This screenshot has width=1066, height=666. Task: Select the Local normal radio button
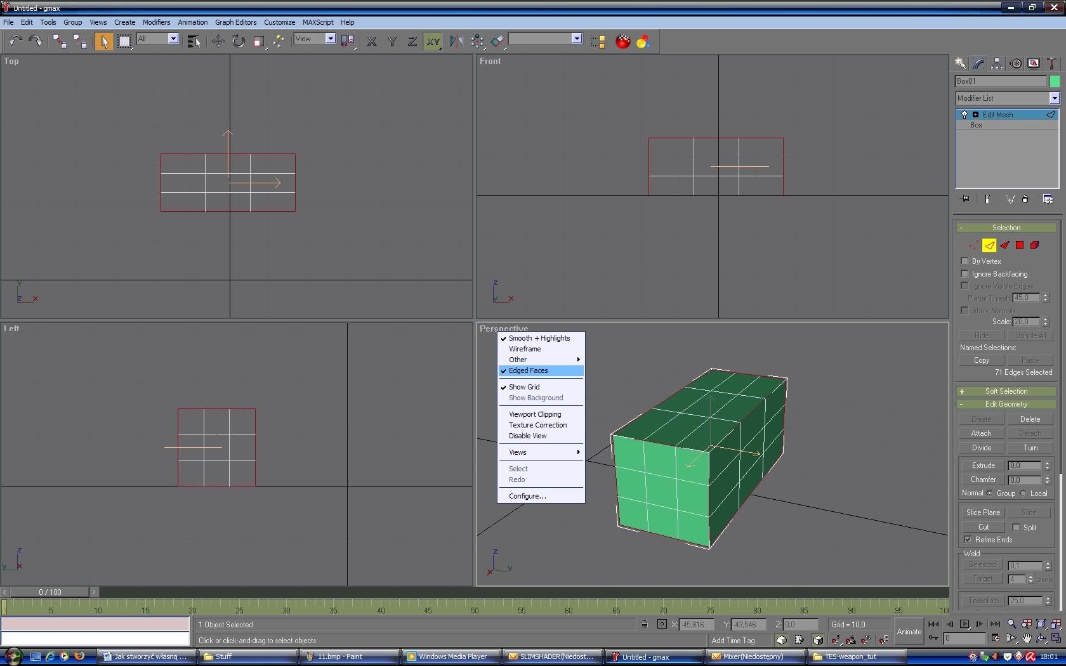coord(1023,493)
